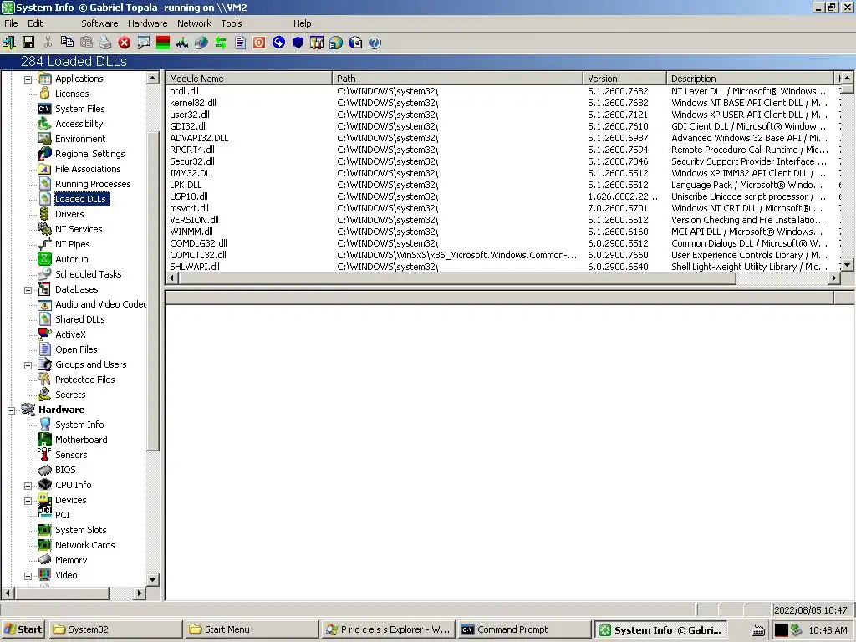Screen dimensions: 856x642
Task: Click version 7.0.2600.5701 of msvcrt.dll
Action: (x=618, y=208)
